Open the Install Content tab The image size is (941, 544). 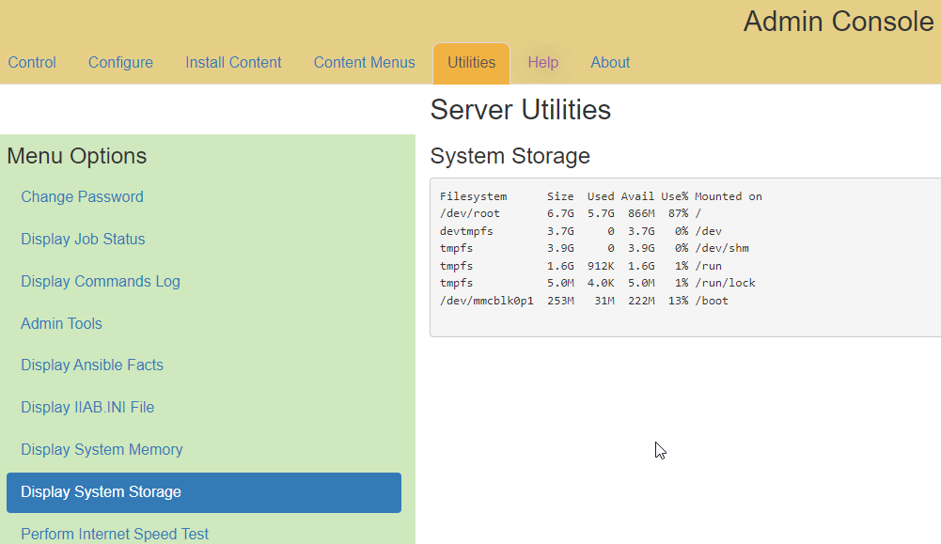click(x=233, y=62)
